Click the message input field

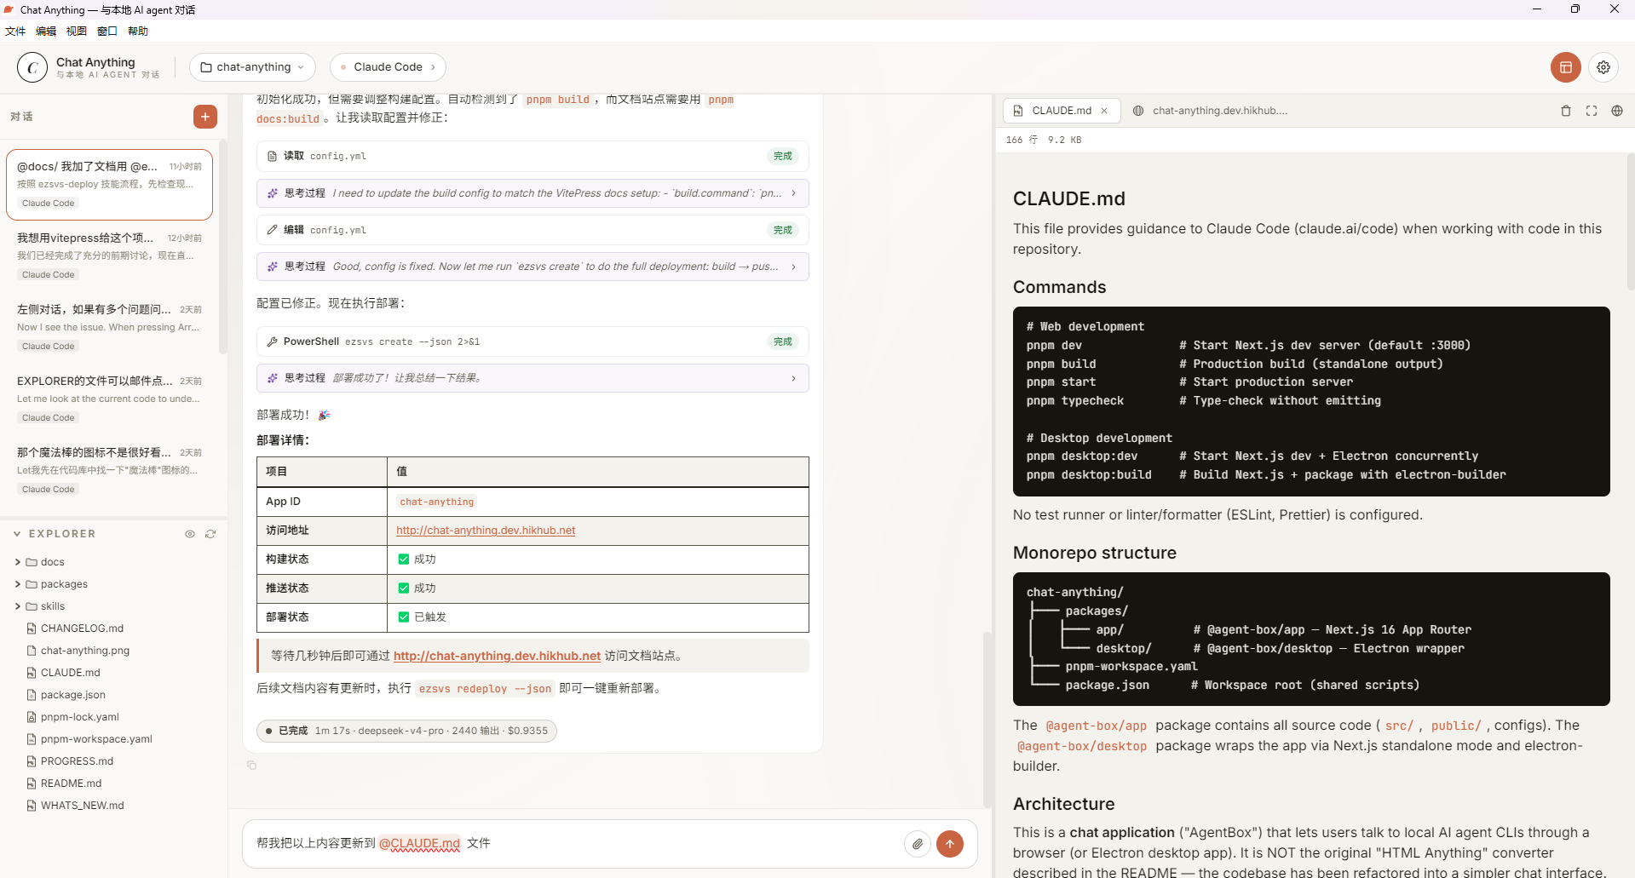click(571, 844)
